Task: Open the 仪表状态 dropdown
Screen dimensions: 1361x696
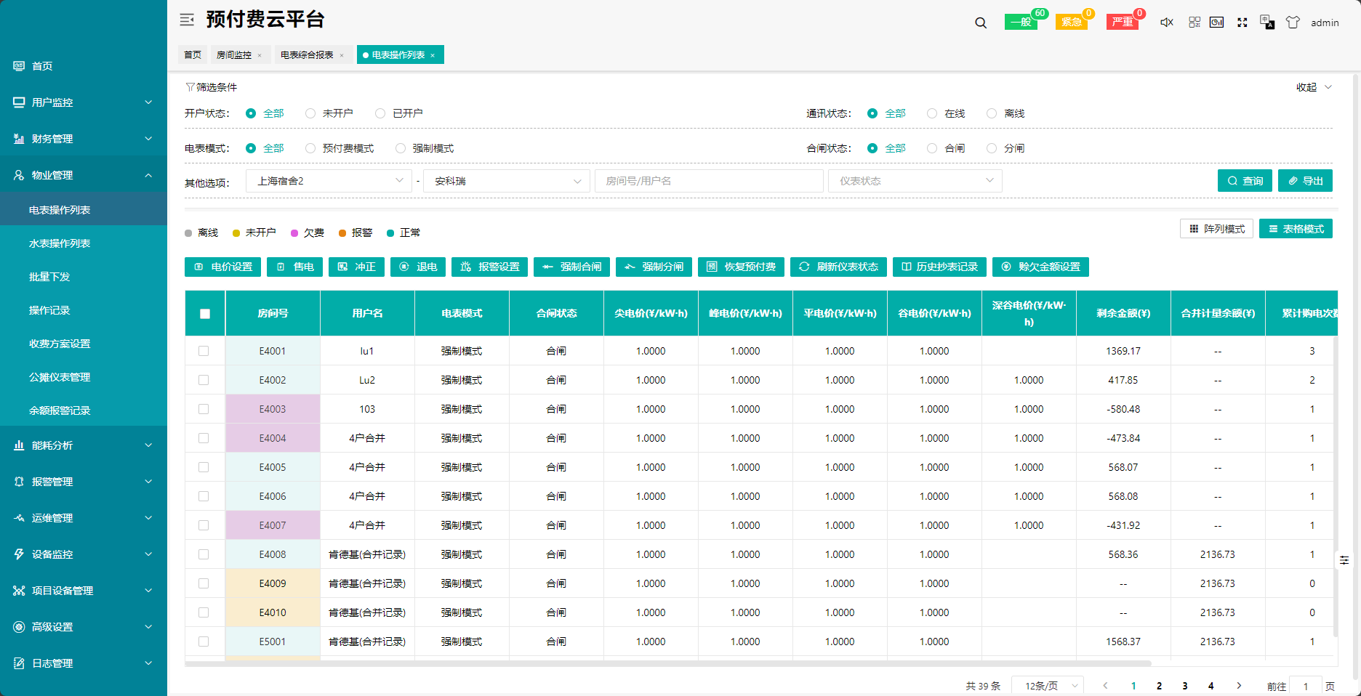Action: tap(915, 181)
